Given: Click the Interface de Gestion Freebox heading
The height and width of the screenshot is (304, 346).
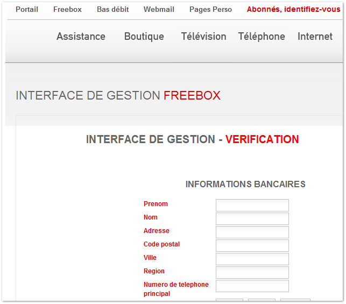Looking at the screenshot, I should coord(118,96).
